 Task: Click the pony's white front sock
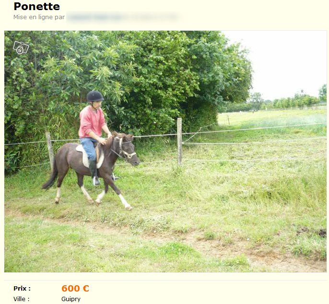[x=125, y=201]
